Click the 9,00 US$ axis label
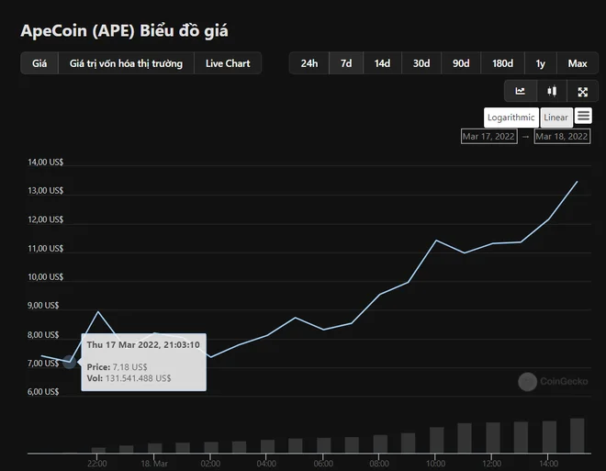This screenshot has height=471, width=606. 43,306
